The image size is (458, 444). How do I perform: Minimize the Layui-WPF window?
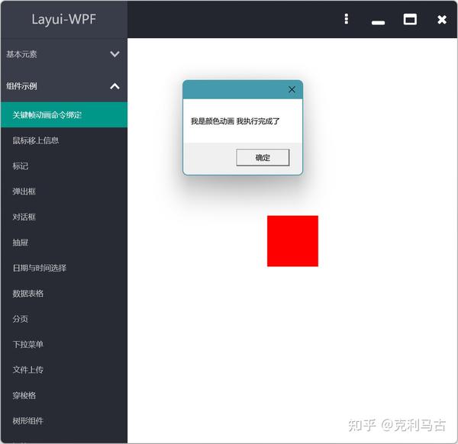(x=378, y=22)
